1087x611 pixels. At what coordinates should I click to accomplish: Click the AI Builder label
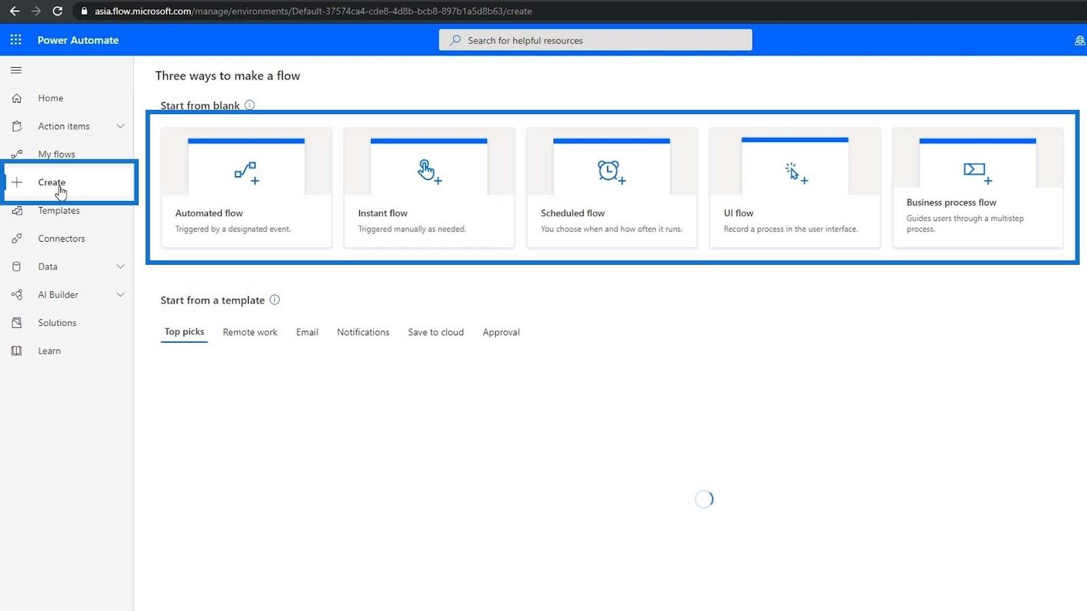(x=58, y=295)
